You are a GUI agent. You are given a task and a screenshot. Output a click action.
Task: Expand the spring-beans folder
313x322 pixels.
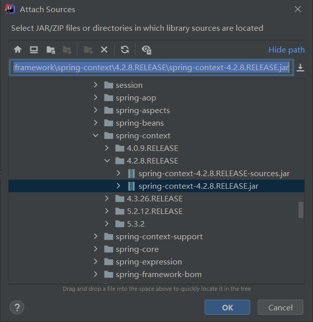pyautogui.click(x=96, y=123)
